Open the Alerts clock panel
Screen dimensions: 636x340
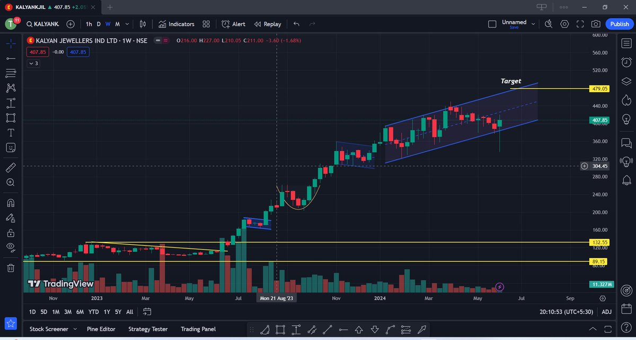(x=626, y=63)
